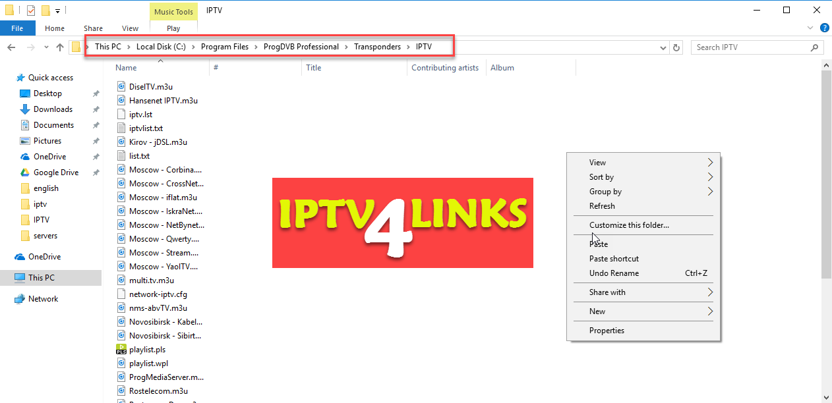Click 'Transponders' breadcrumb segment
Image resolution: width=832 pixels, height=403 pixels.
377,47
